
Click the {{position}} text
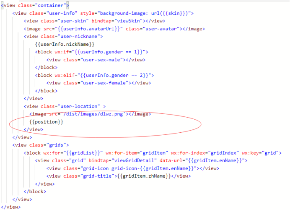46,122
